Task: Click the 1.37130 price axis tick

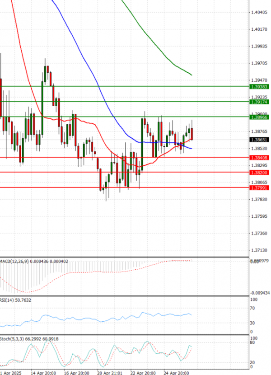Action: [259, 250]
